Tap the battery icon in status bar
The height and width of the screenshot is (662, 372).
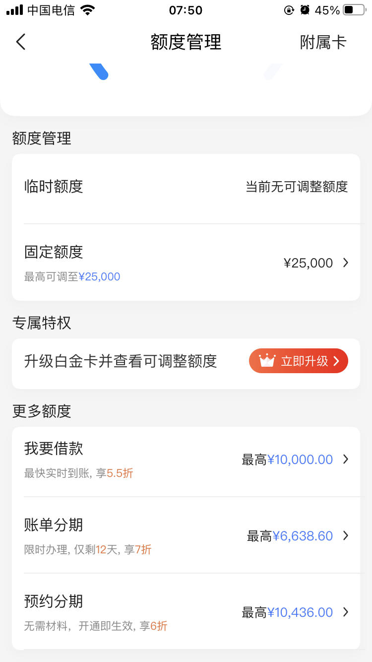(x=354, y=10)
